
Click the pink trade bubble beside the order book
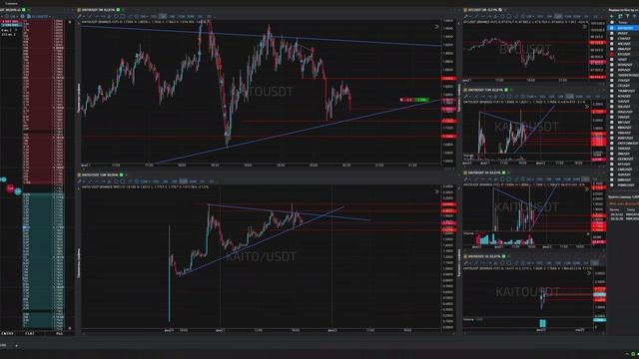(10, 188)
